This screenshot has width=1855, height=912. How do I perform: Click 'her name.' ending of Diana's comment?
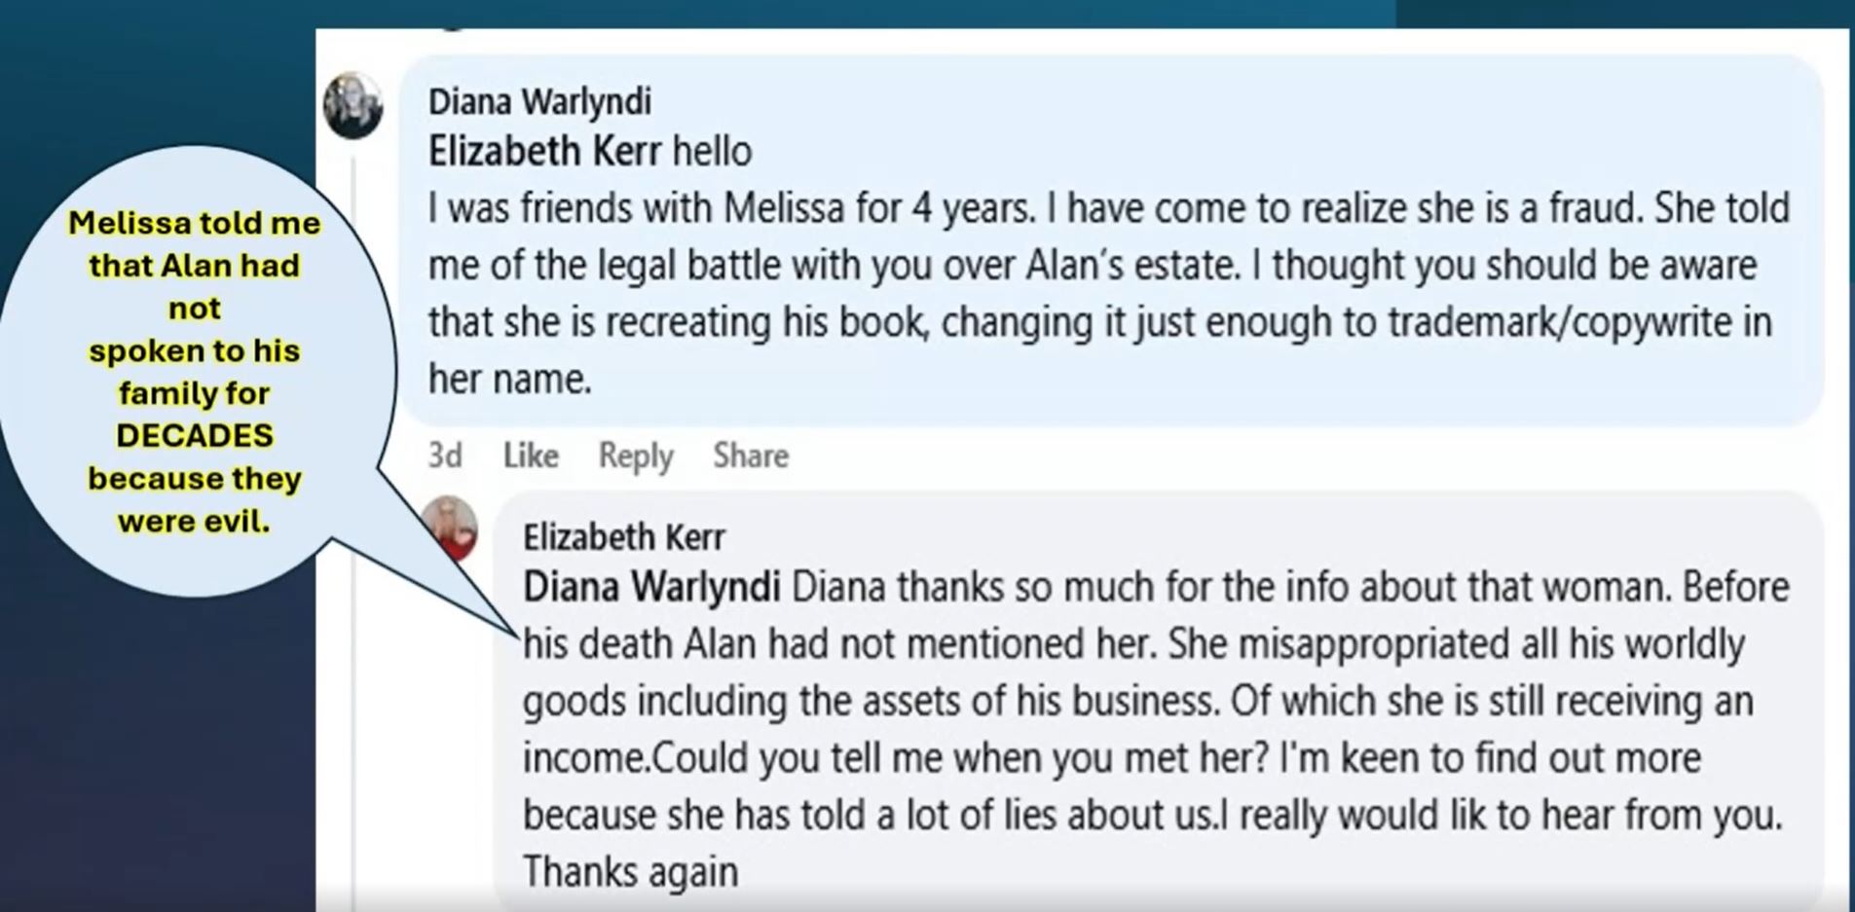click(510, 380)
